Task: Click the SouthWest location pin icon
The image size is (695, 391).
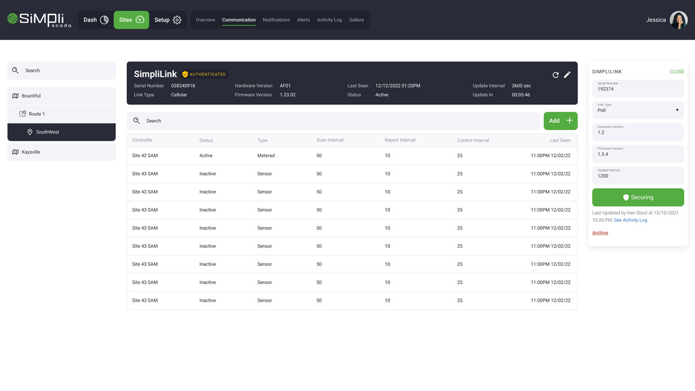Action: point(30,132)
